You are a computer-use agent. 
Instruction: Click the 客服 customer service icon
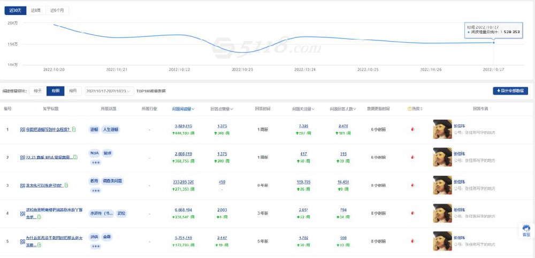[526, 230]
